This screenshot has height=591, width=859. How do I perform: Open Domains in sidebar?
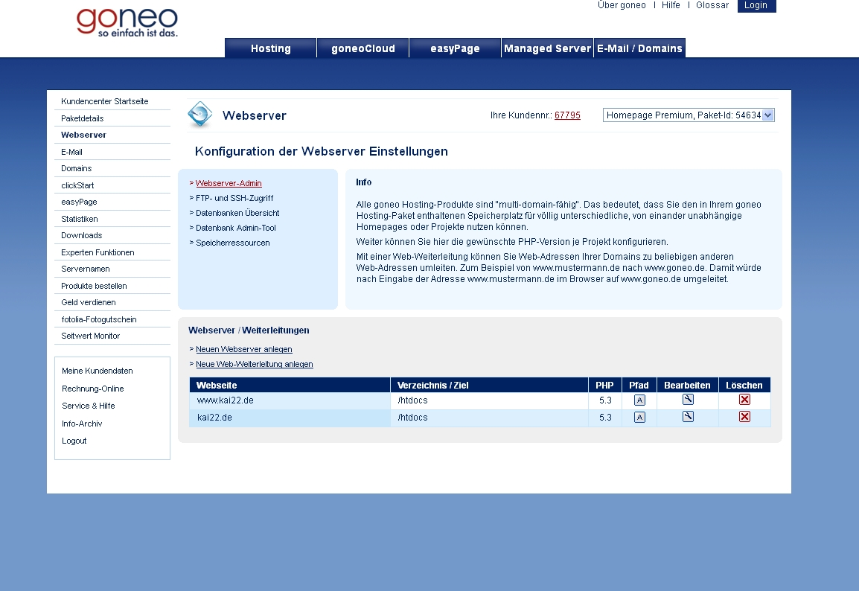click(x=76, y=168)
